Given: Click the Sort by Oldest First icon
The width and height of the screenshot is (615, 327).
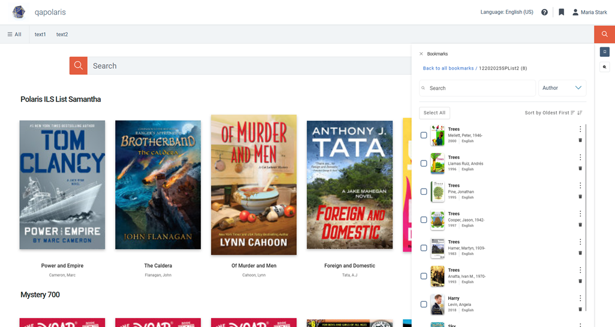Looking at the screenshot, I should 573,113.
